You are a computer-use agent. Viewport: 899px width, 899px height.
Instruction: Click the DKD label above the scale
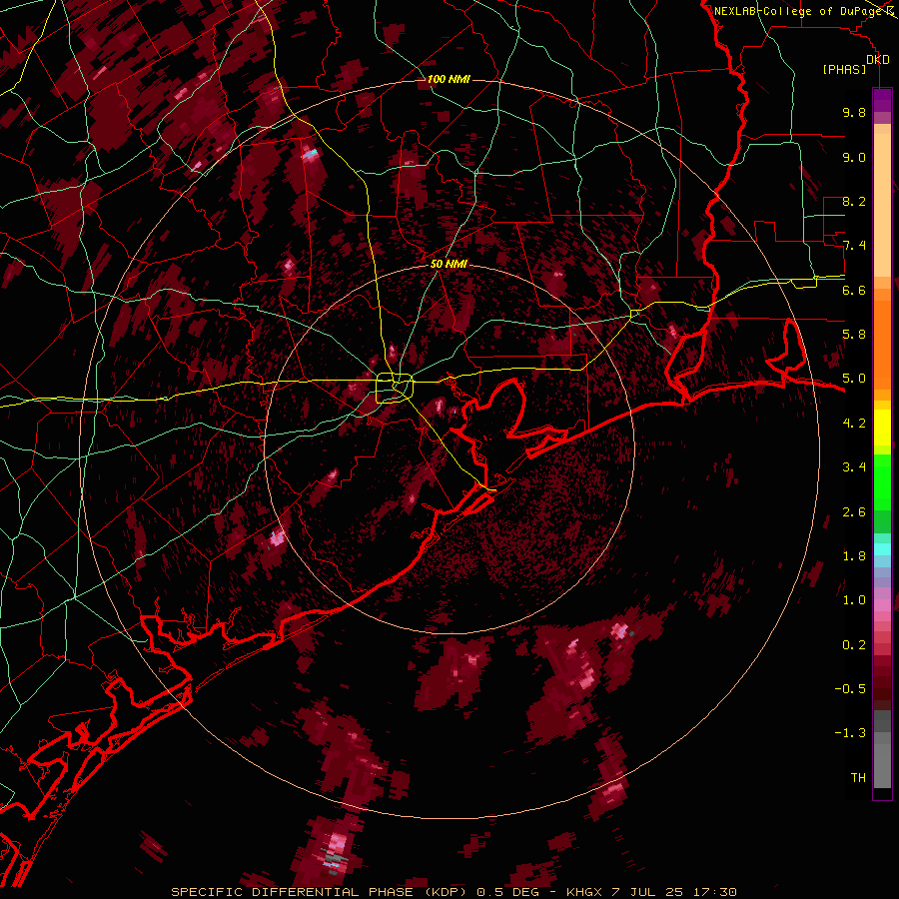point(878,60)
